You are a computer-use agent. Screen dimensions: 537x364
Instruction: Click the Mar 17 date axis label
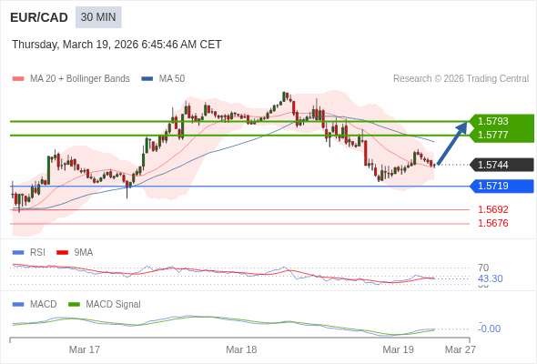click(85, 349)
